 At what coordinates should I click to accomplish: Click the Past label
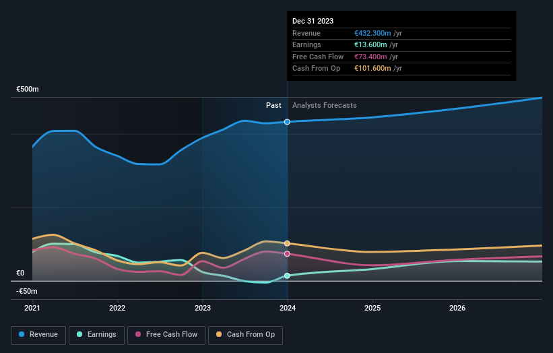[x=273, y=105]
